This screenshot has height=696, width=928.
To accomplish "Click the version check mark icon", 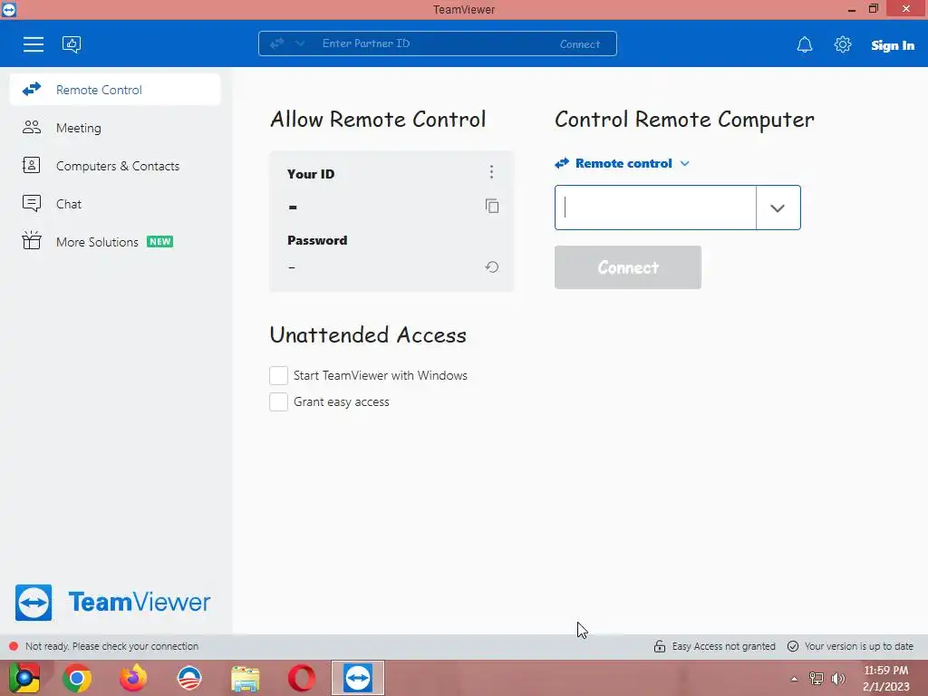I will coord(793,646).
